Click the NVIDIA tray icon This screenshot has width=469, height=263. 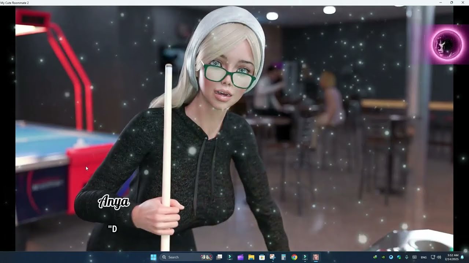point(383,257)
